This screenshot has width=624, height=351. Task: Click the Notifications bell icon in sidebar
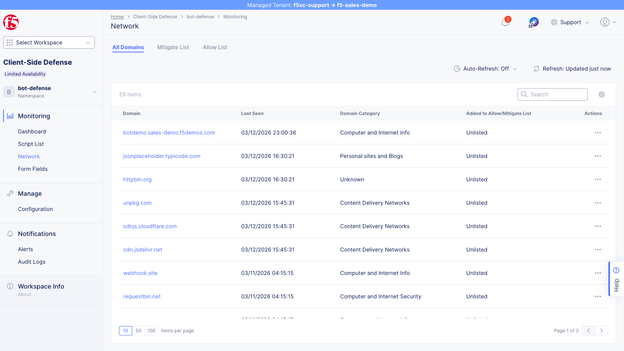pos(9,233)
